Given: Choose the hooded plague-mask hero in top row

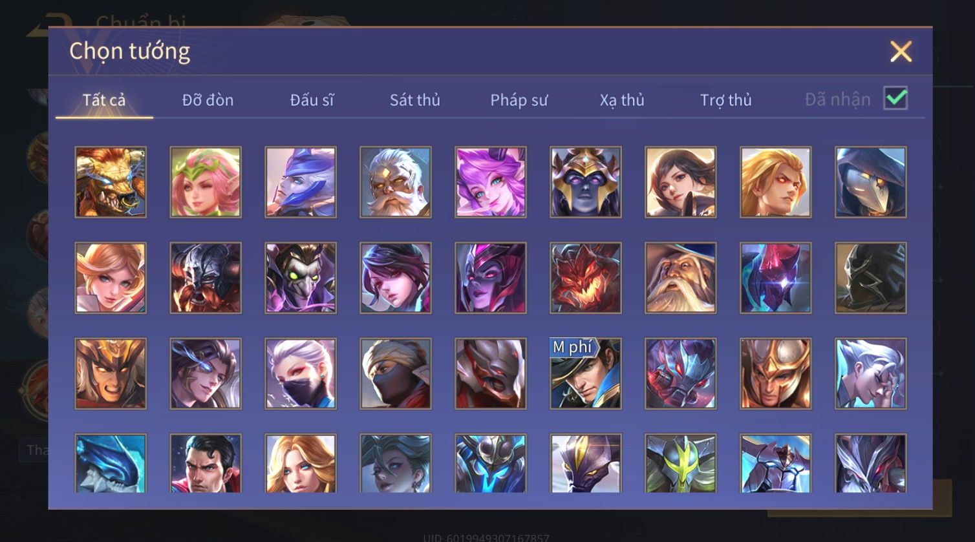Looking at the screenshot, I should [871, 182].
